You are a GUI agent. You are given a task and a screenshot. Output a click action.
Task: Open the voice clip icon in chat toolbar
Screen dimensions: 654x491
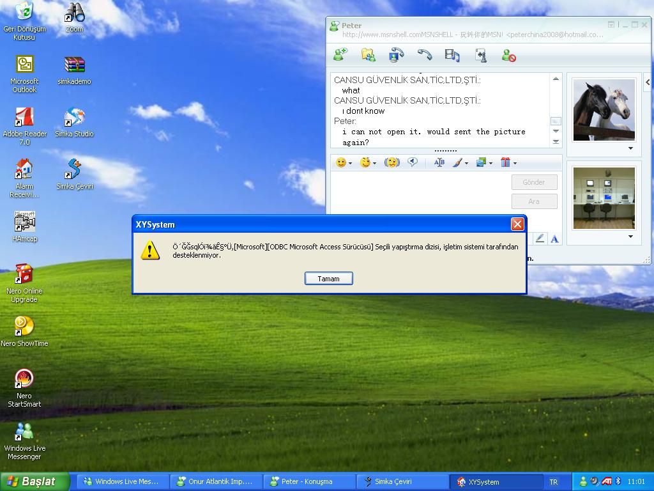coord(413,162)
